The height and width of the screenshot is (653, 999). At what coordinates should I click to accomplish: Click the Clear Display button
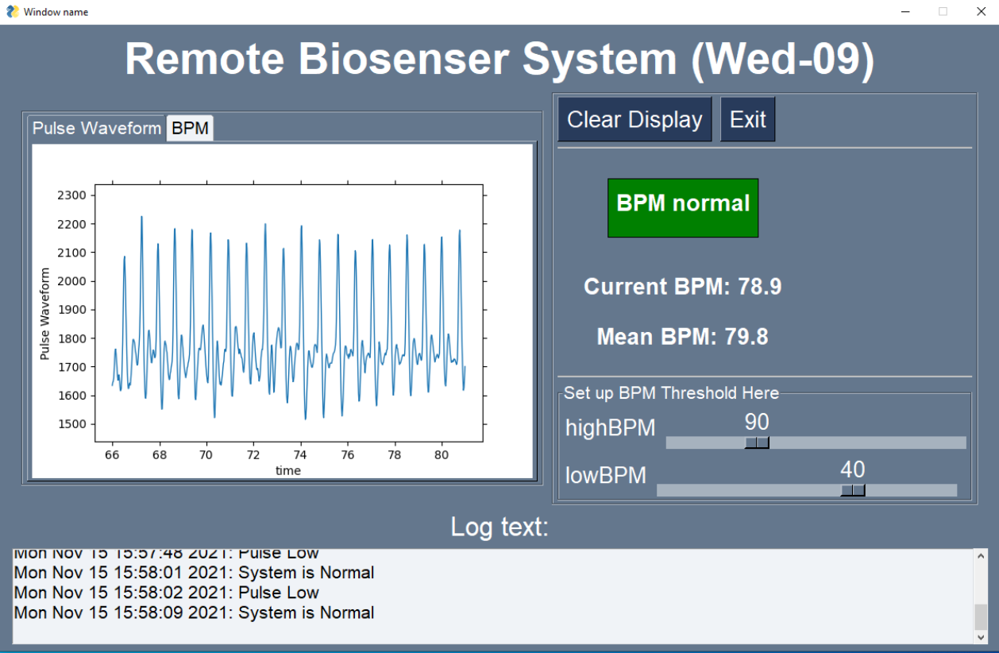click(634, 118)
